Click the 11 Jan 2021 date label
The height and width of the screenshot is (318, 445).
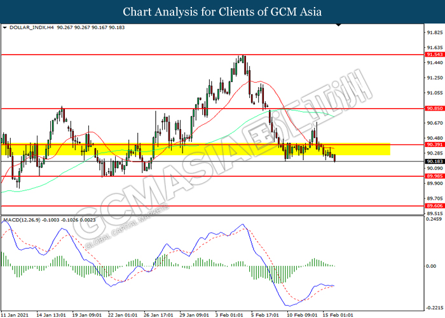pos(15,315)
